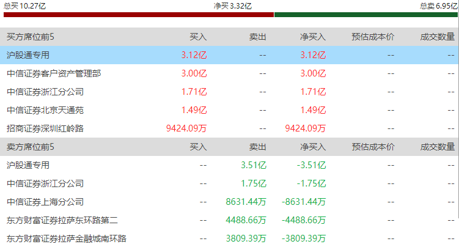Click the -8631.44万 net buy value
The height and width of the screenshot is (244, 459).
[x=304, y=202]
